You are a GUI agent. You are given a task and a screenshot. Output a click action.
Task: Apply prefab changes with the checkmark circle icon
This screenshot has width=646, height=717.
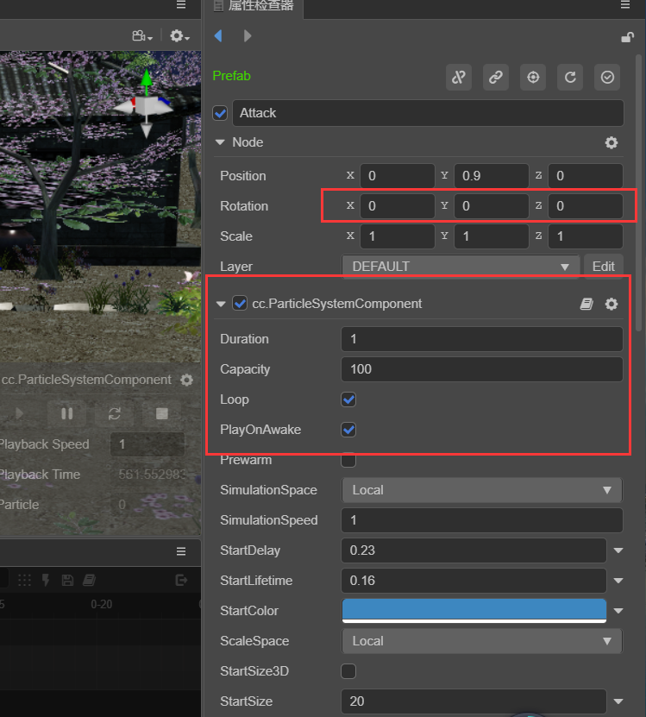(x=607, y=78)
